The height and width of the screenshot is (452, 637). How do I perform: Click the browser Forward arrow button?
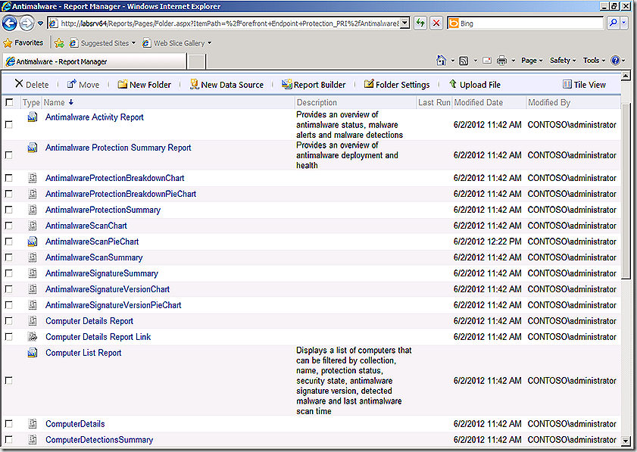coord(27,23)
